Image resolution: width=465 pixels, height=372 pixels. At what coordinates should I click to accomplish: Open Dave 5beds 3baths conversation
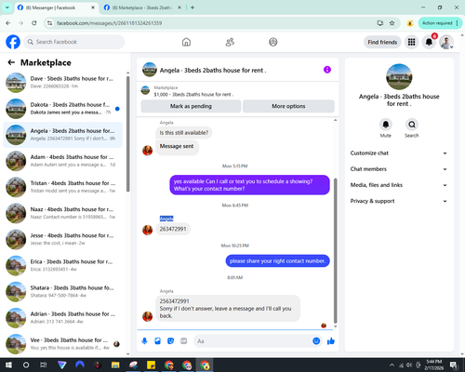coord(63,83)
